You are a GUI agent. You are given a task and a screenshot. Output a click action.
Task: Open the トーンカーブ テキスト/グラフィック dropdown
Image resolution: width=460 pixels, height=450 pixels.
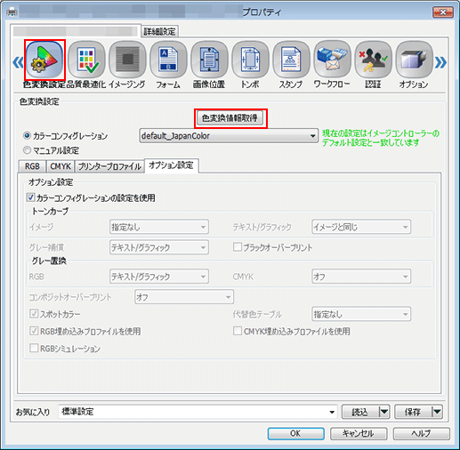[x=361, y=227]
